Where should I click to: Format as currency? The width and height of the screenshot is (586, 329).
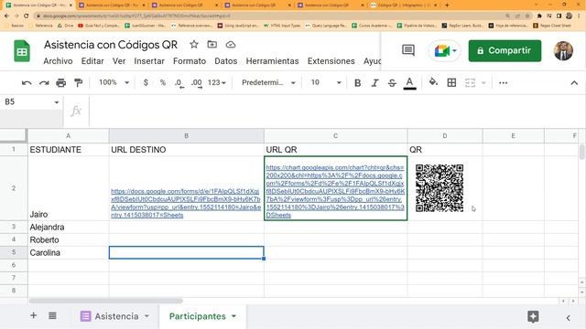click(x=146, y=82)
